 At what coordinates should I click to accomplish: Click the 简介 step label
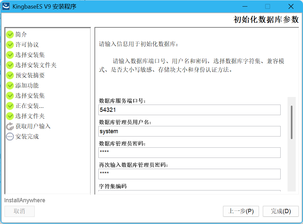(21, 35)
